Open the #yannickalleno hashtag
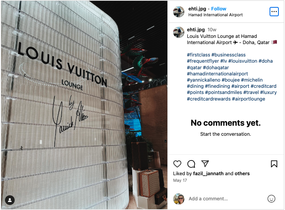This screenshot has width=285, height=210. pyautogui.click(x=204, y=80)
